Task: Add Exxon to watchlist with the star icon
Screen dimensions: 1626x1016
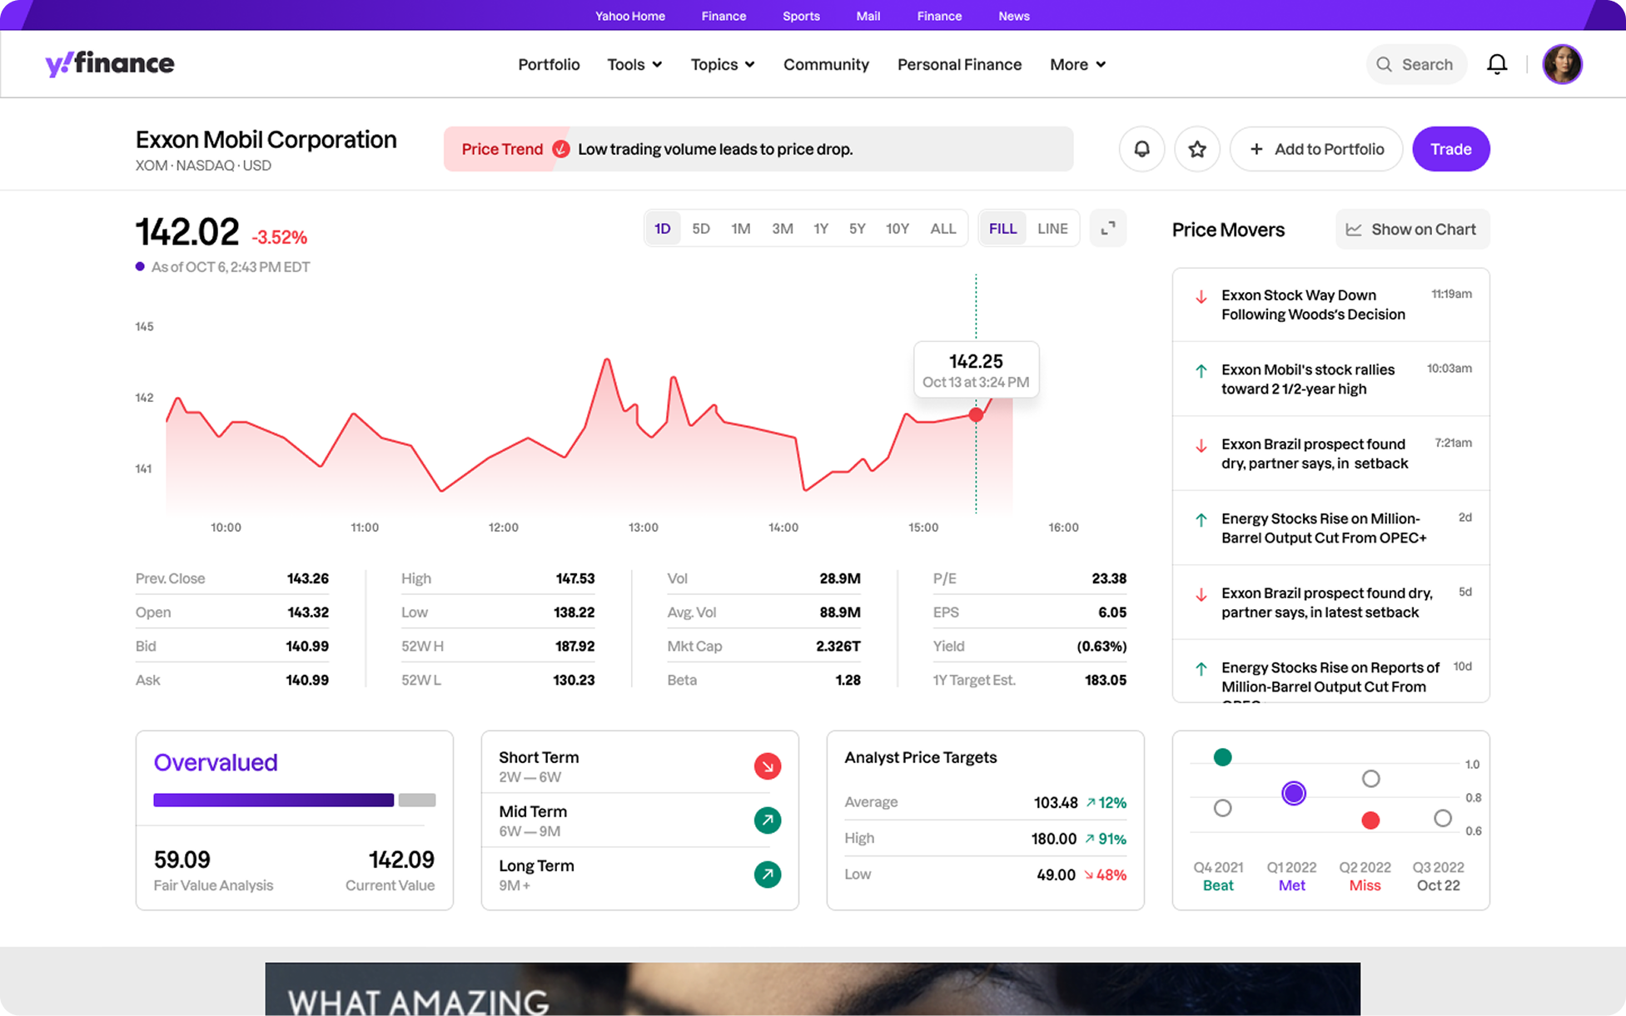Action: 1197,149
